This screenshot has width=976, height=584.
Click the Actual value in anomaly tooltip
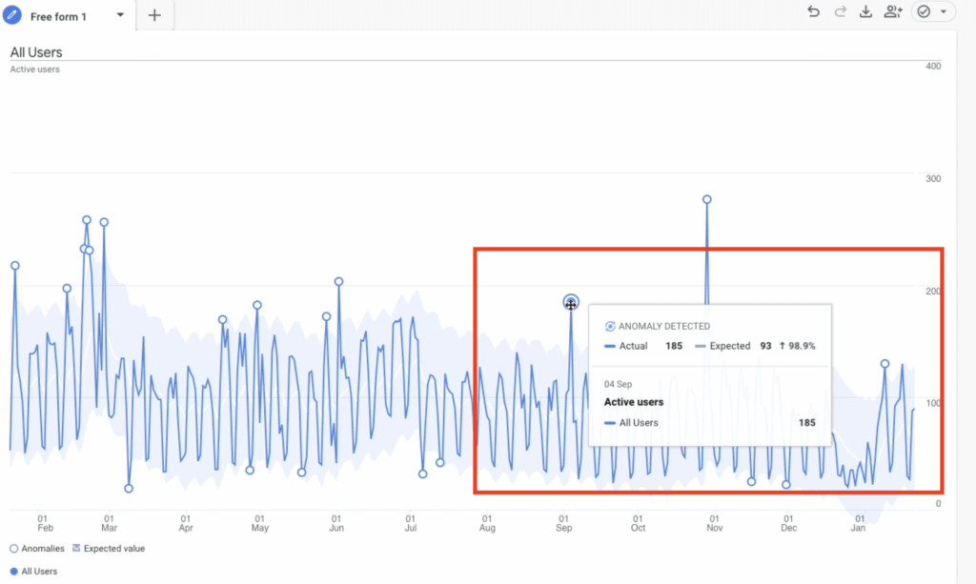pos(673,346)
